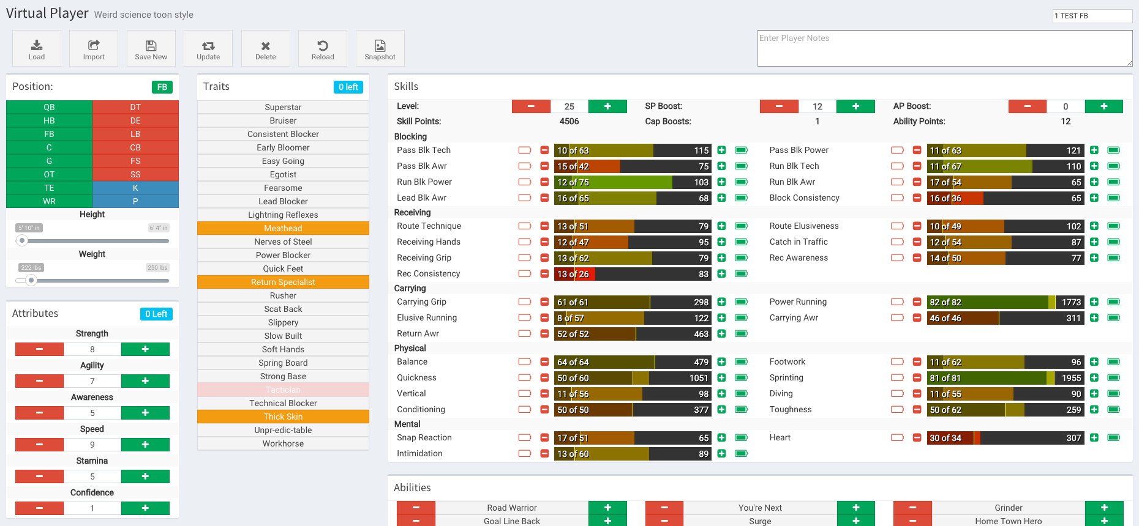Click the Load player button

coord(37,49)
